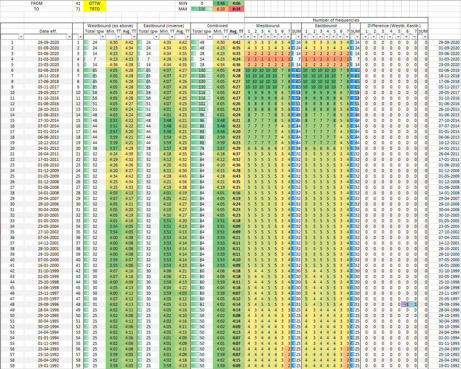Screen dimensions: 461x369
Task: Open Westbound frequencies SUM filter dropdown
Action: tap(299, 37)
